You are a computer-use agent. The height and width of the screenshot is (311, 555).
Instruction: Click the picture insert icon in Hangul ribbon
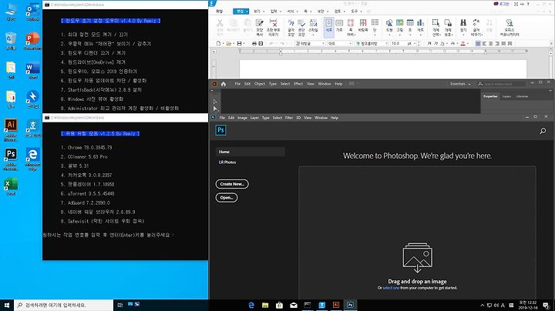coord(399,23)
